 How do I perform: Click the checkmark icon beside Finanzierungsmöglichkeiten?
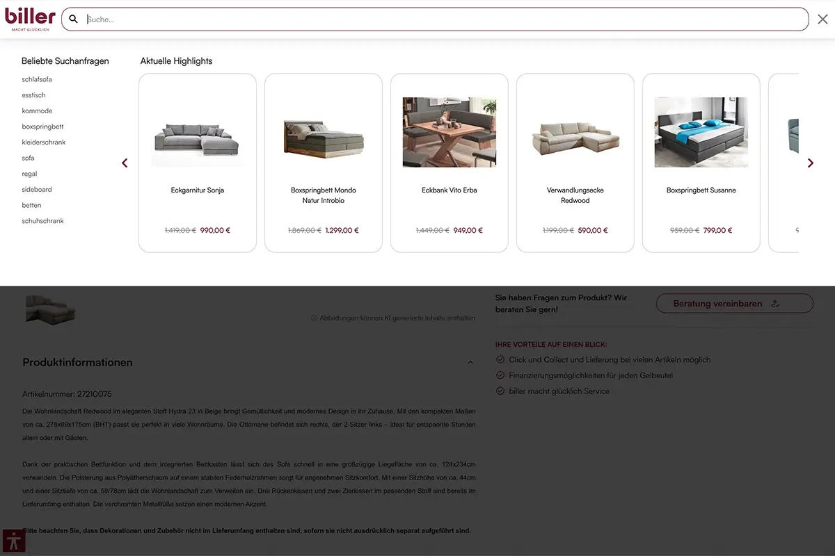coord(500,375)
